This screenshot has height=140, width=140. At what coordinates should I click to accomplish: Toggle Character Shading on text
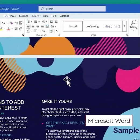[16, 29]
